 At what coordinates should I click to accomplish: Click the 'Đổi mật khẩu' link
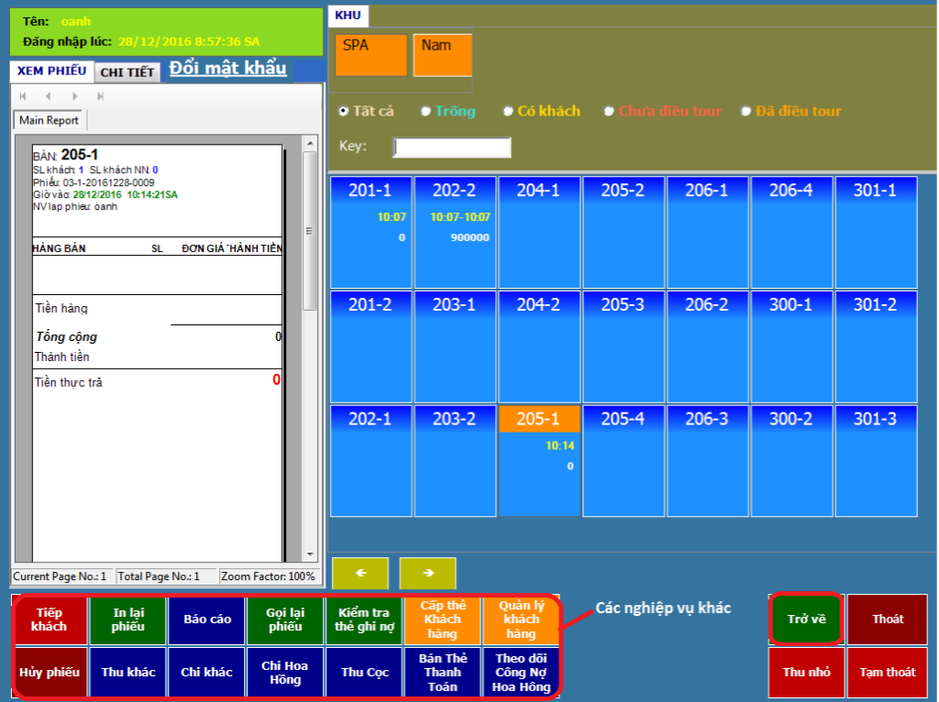(x=227, y=69)
